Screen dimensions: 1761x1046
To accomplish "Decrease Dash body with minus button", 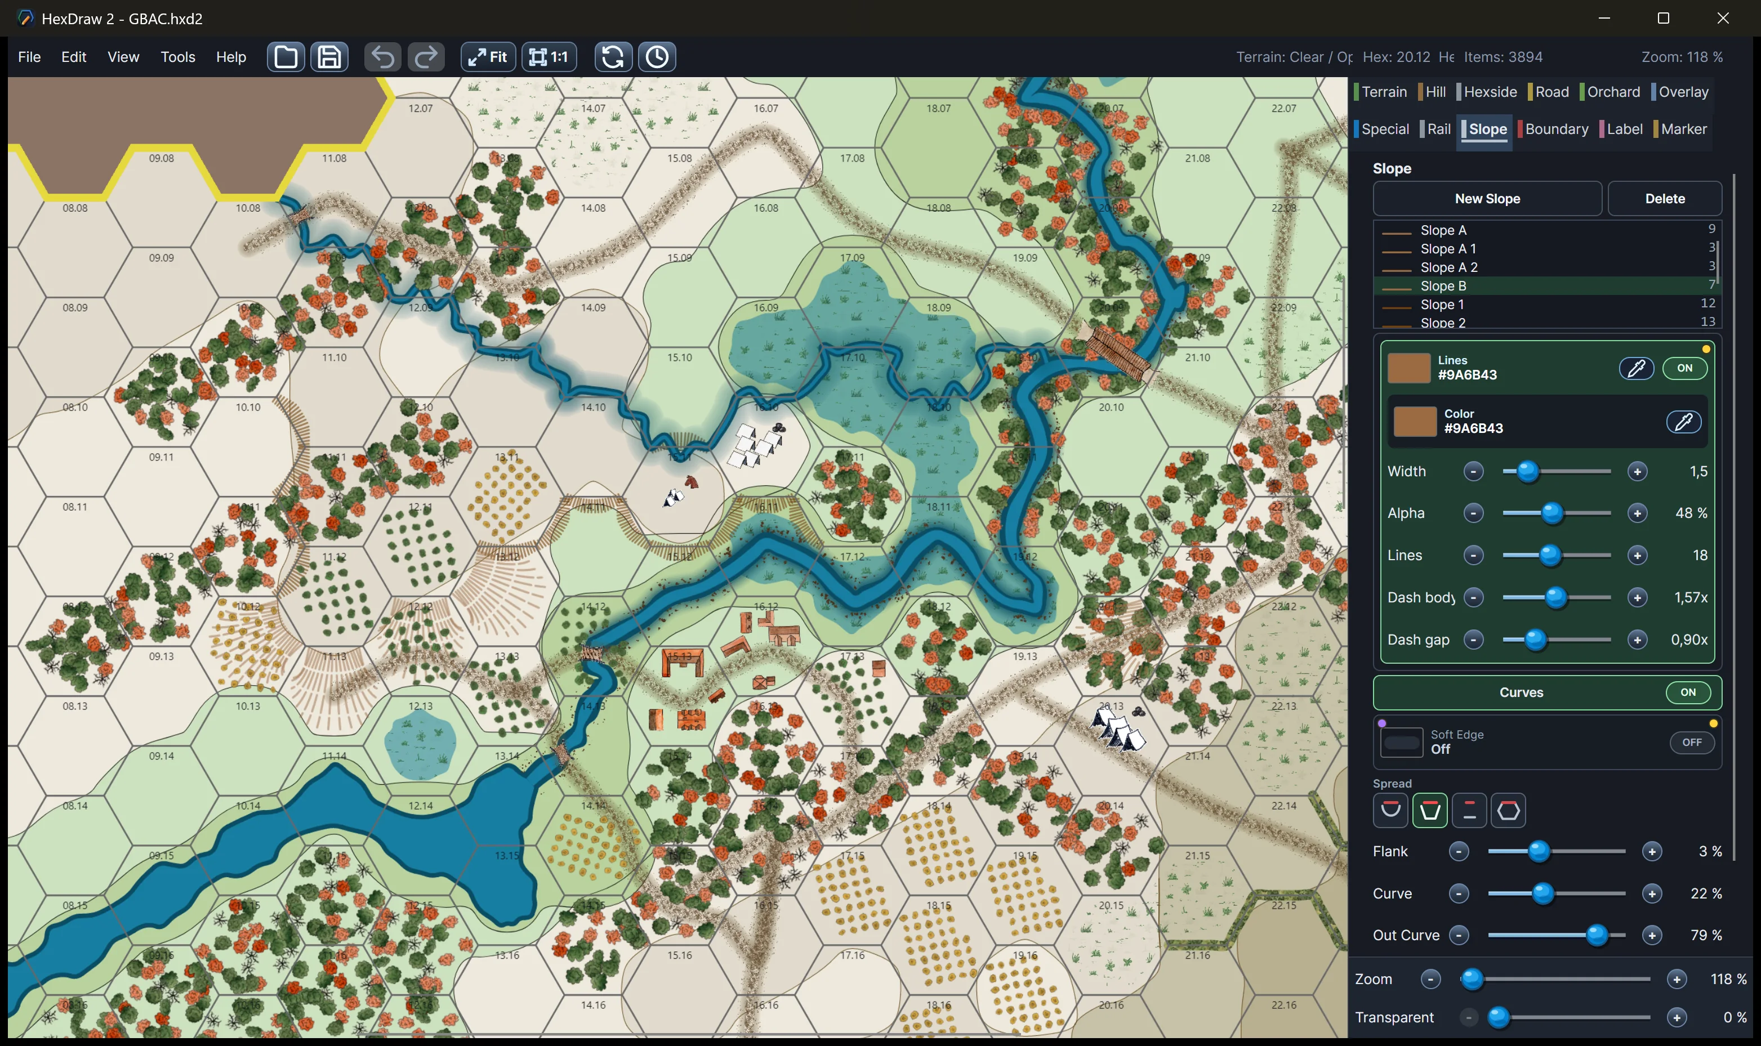I will click(x=1473, y=598).
